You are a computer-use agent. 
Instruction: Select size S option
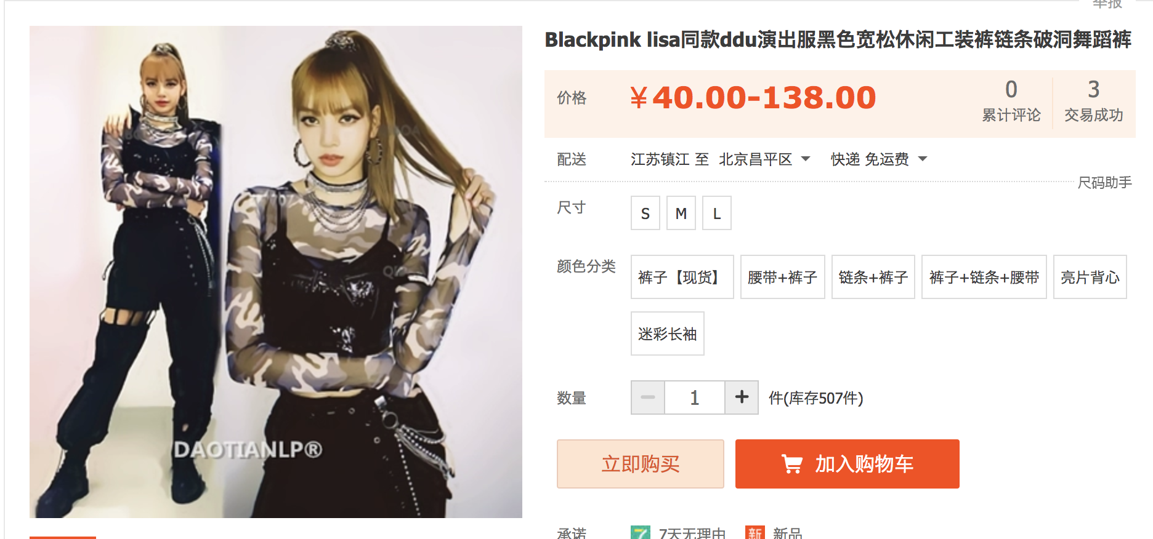pos(645,213)
